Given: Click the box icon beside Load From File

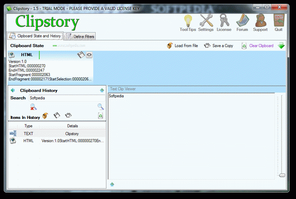Looking at the screenshot, I should pos(170,46).
